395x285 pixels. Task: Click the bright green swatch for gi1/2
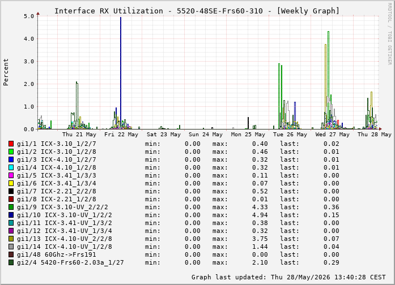coord(11,152)
